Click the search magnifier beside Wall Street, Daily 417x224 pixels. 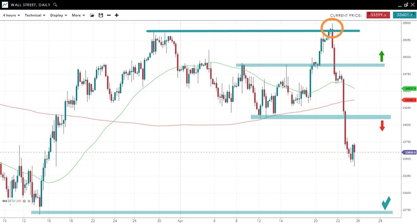click(56, 5)
